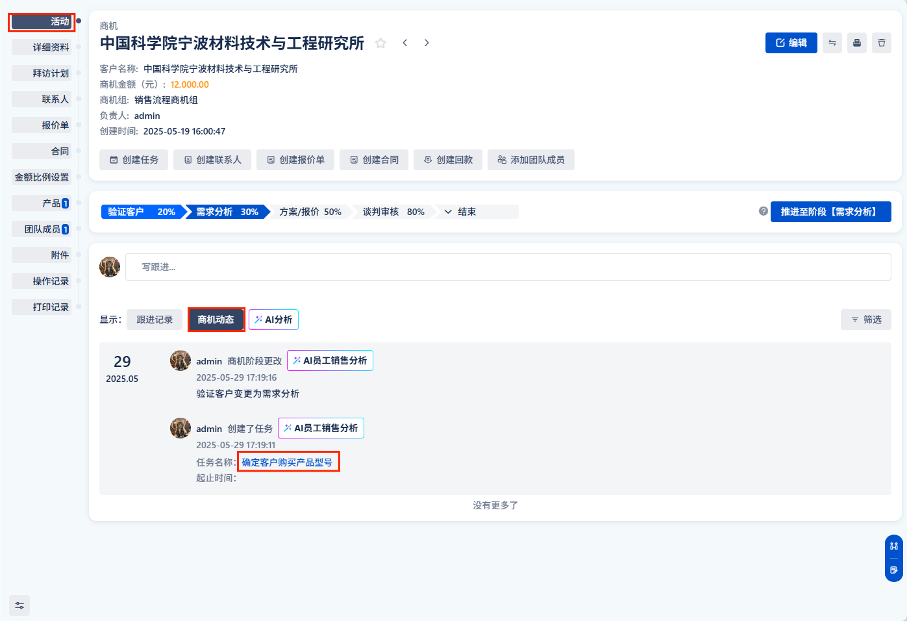The width and height of the screenshot is (907, 621).
Task: Switch to 商机动态 tab
Action: tap(216, 320)
